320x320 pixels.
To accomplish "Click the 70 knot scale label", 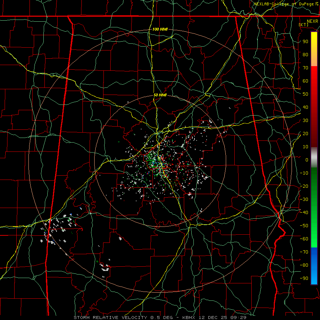I will (305, 68).
